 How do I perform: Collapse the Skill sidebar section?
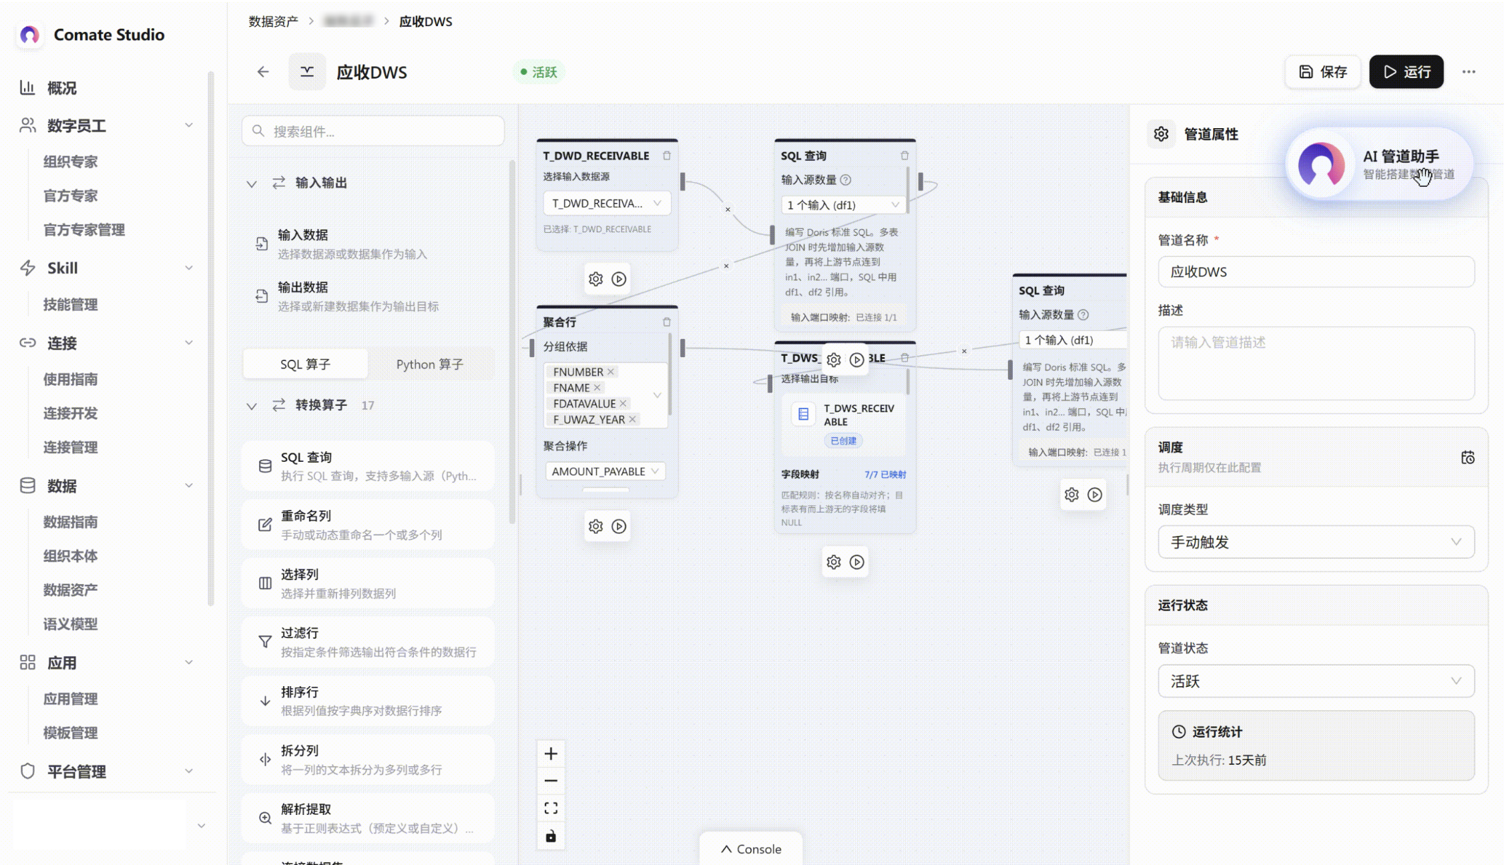[189, 268]
